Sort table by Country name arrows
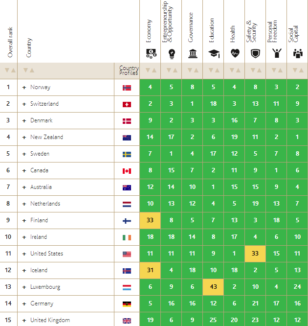This screenshot has width=308, height=326. point(28,70)
